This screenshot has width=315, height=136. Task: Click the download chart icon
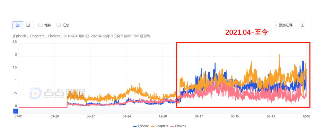(x=302, y=25)
